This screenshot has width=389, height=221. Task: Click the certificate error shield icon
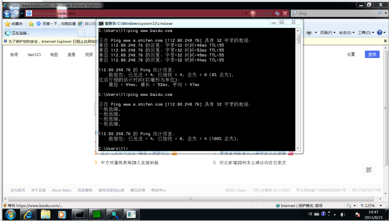tap(253, 13)
